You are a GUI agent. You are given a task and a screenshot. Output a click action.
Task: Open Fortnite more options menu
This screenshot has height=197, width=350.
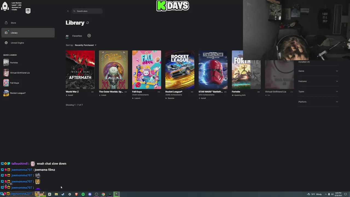tap(258, 92)
